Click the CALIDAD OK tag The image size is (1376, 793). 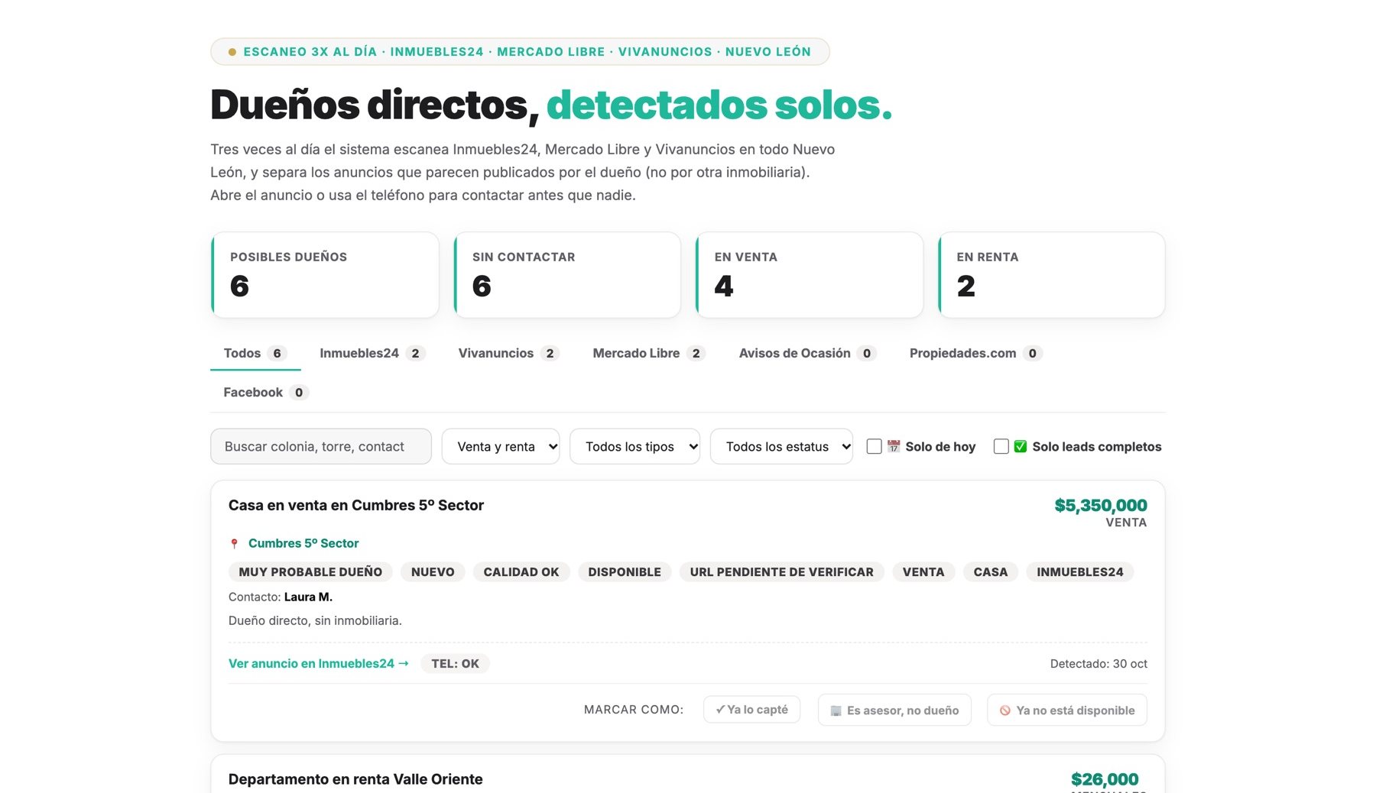(521, 572)
